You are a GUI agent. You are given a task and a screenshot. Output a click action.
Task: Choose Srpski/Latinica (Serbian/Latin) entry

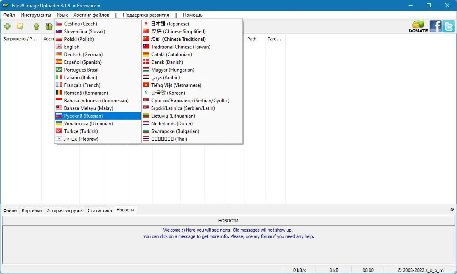pyautogui.click(x=192, y=108)
